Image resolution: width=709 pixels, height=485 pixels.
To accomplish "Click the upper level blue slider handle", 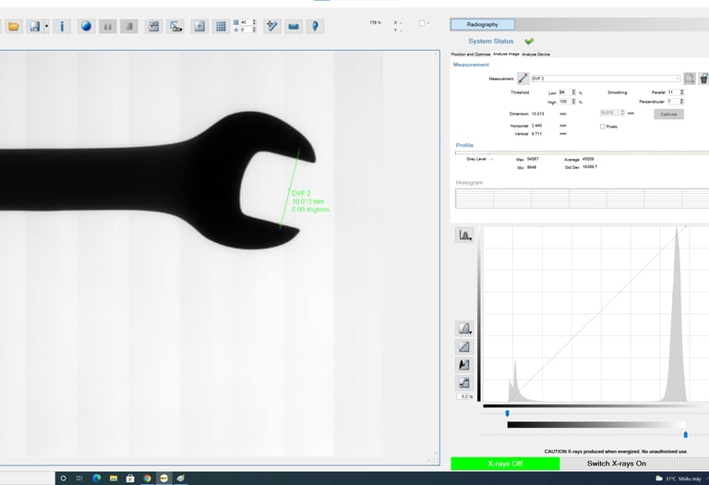I will pos(686,435).
